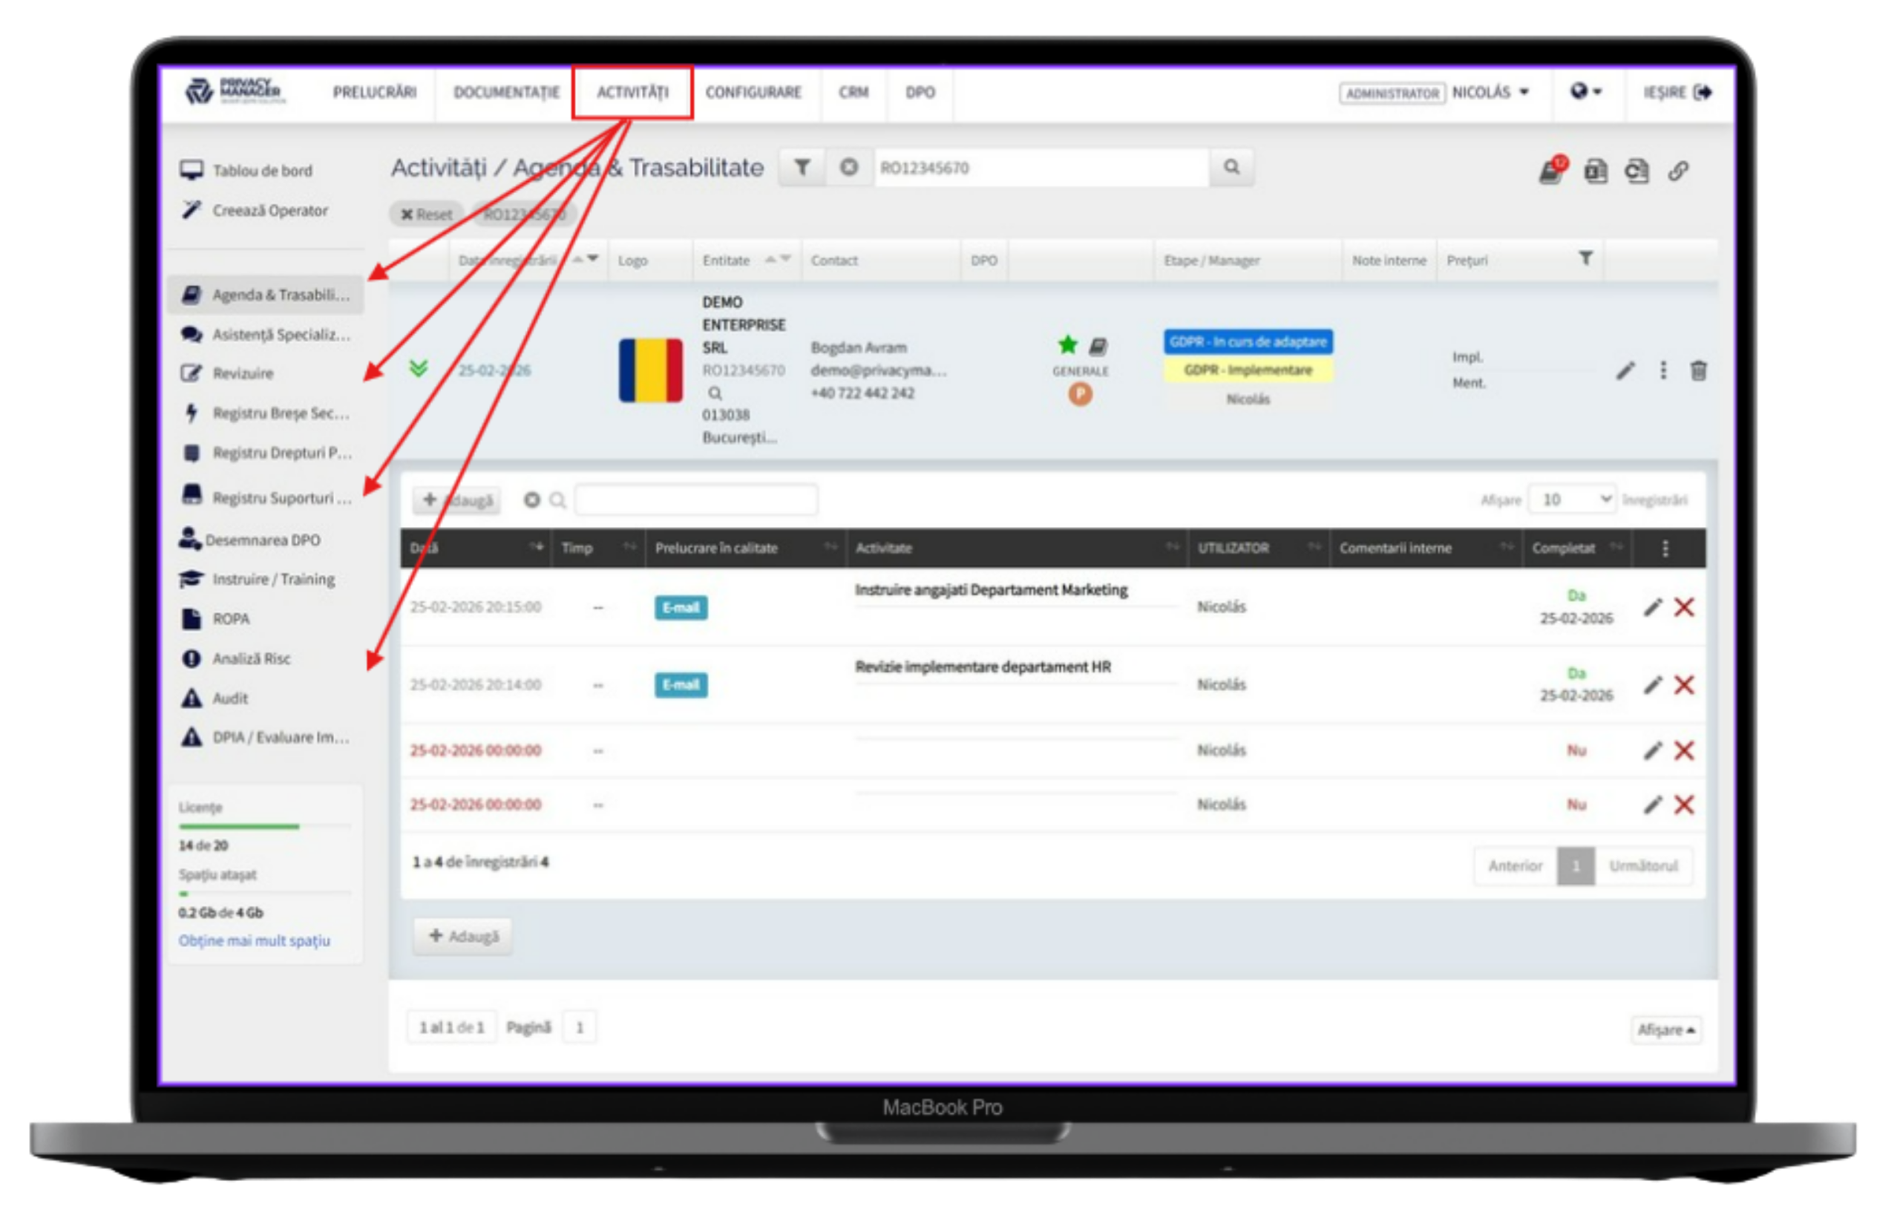Click the notifications bell icon with red badge
Viewport: 1900px width, 1218px height.
[1550, 171]
